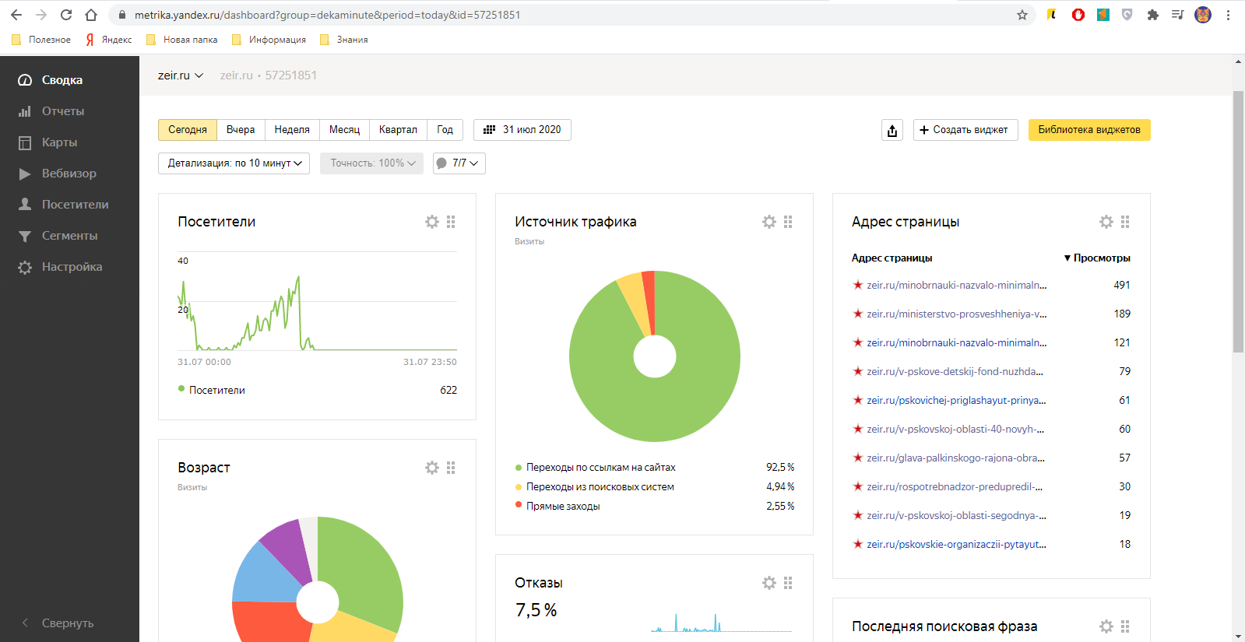This screenshot has width=1245, height=642.
Task: Toggle Посетители series in chart legend
Action: 216,390
